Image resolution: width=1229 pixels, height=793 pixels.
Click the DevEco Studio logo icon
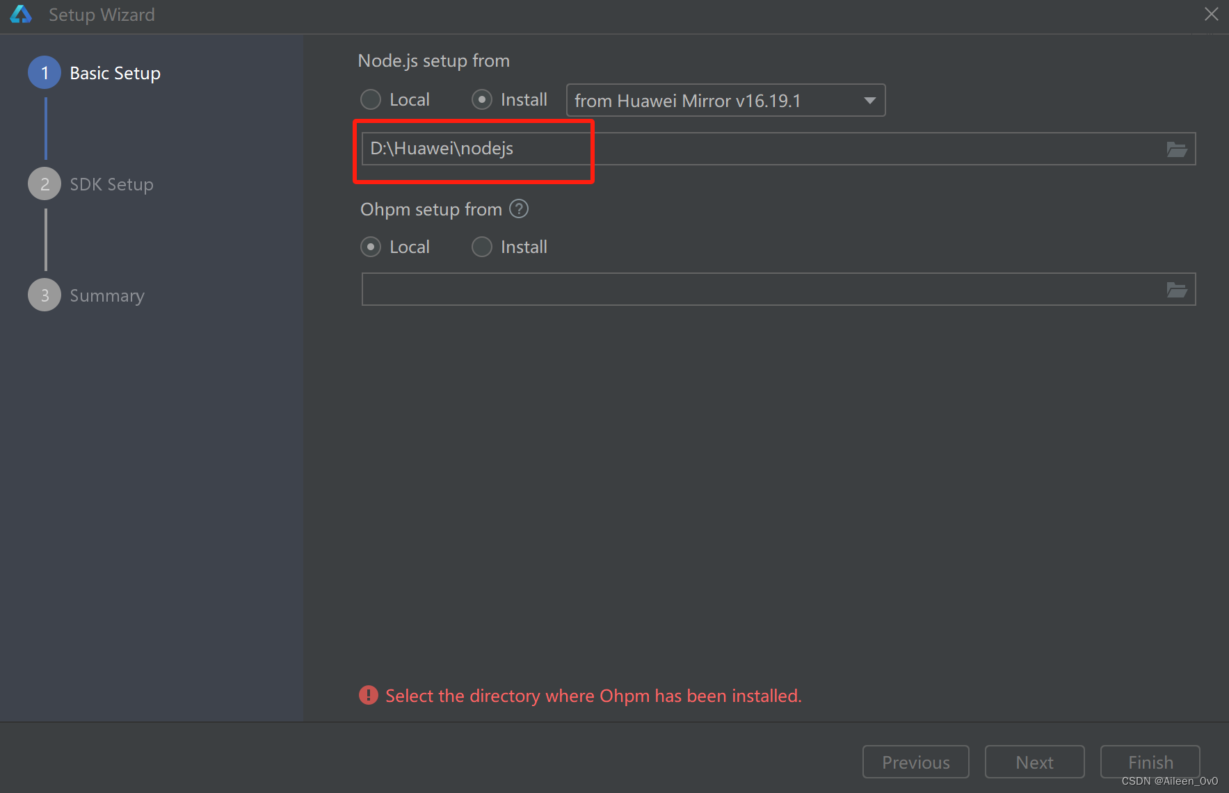[21, 15]
